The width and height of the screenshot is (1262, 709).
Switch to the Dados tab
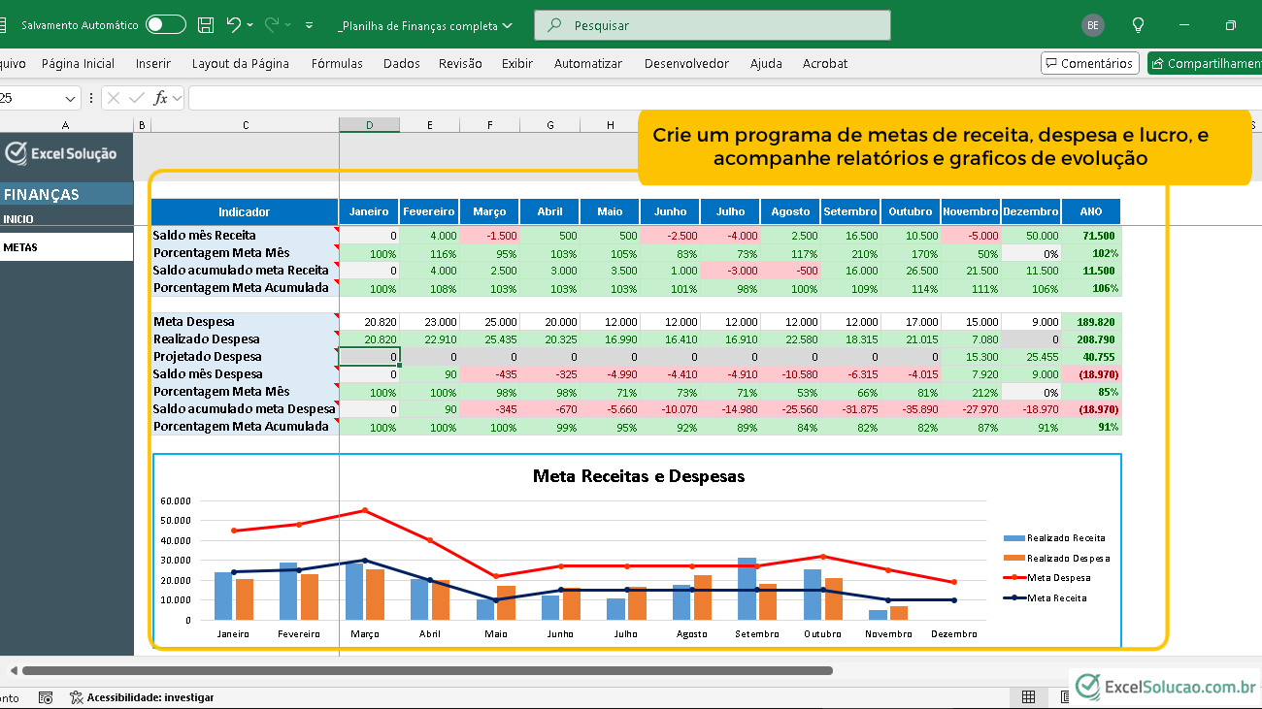point(402,63)
